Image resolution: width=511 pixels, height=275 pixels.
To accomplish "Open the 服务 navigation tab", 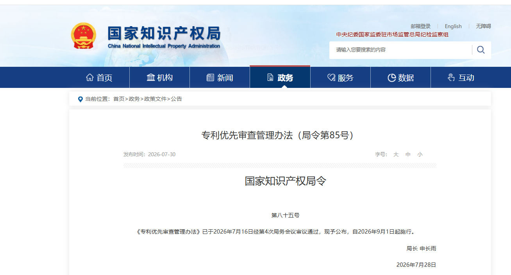I will [x=340, y=77].
